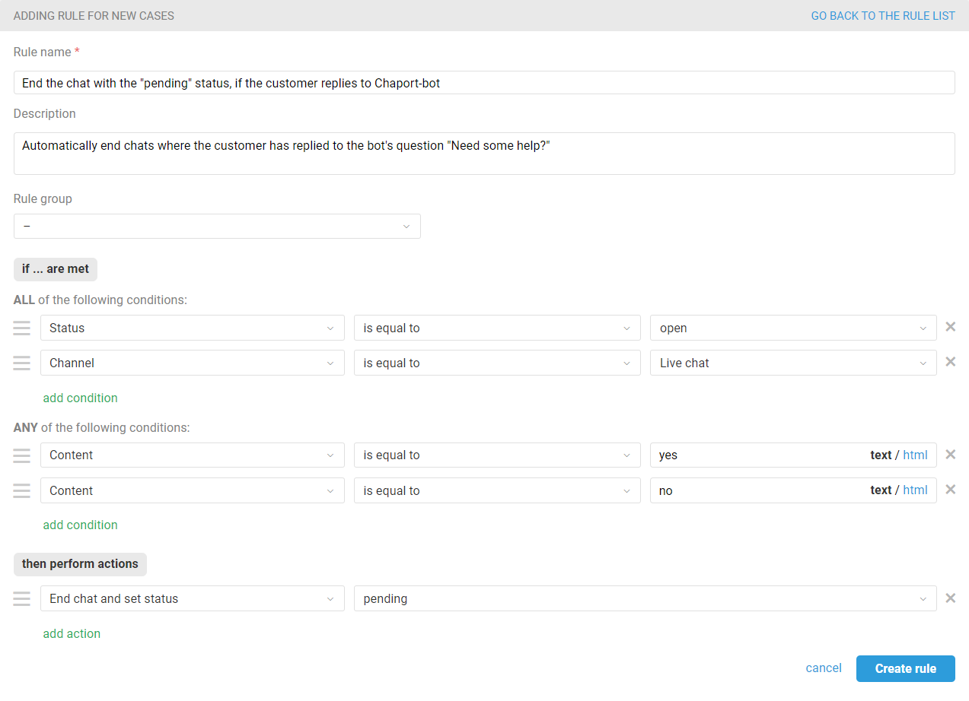Click drag handle of End chat action row
The width and height of the screenshot is (969, 701).
click(x=21, y=598)
